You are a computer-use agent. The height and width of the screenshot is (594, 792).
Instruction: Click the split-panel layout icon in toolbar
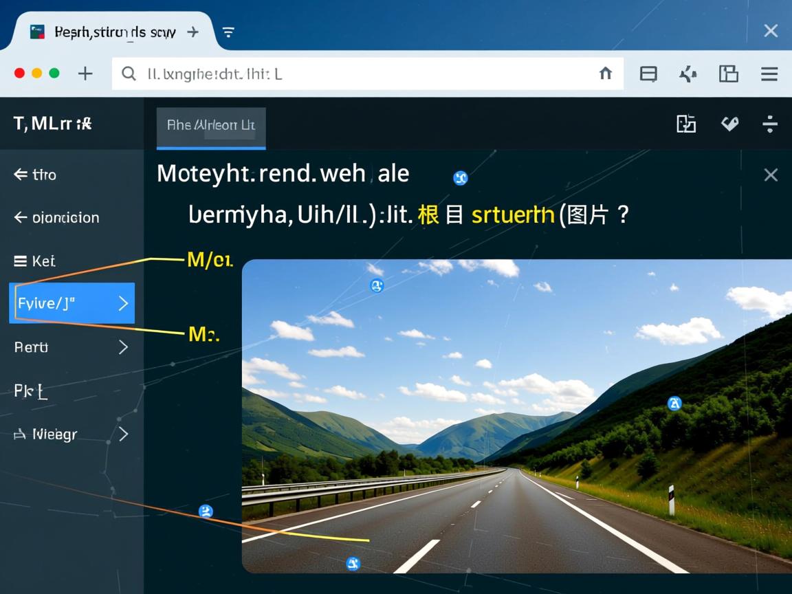[728, 74]
